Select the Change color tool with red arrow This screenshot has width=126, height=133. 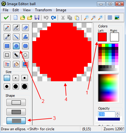(x=25, y=64)
